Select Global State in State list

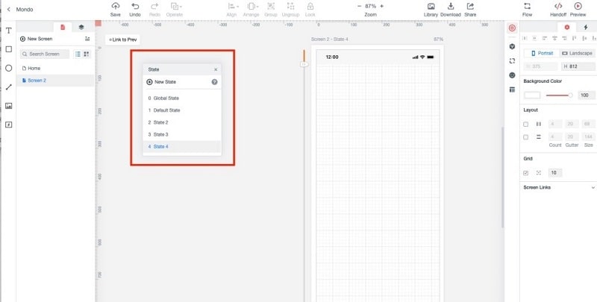coord(181,98)
